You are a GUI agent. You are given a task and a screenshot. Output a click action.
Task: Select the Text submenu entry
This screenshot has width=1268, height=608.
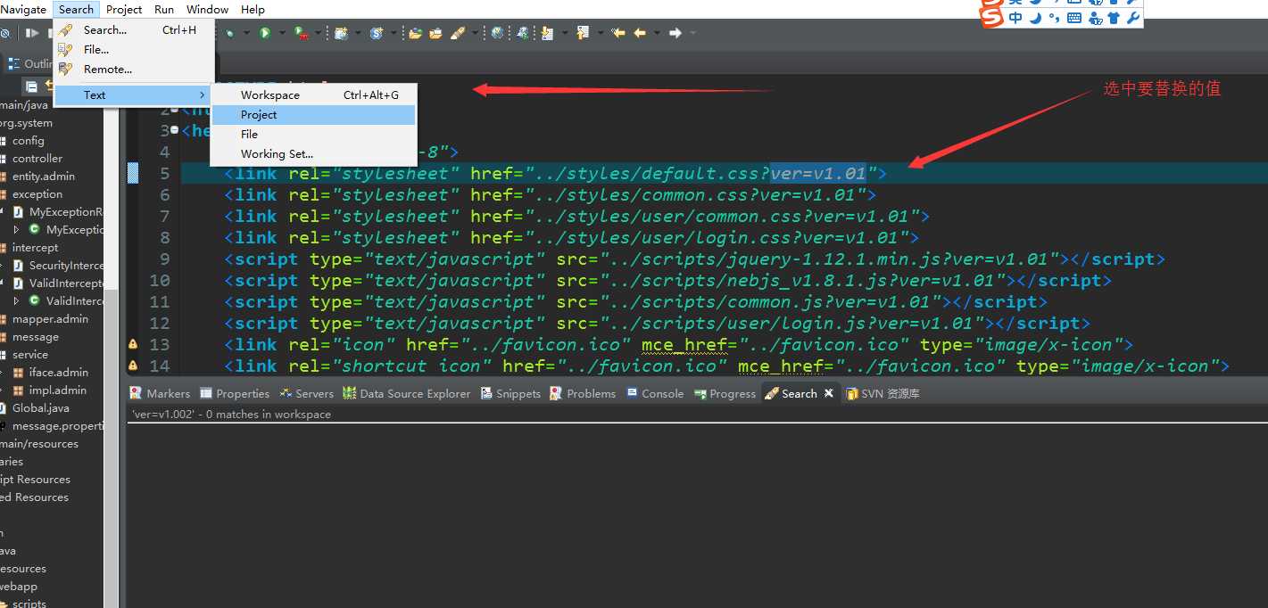(x=134, y=94)
